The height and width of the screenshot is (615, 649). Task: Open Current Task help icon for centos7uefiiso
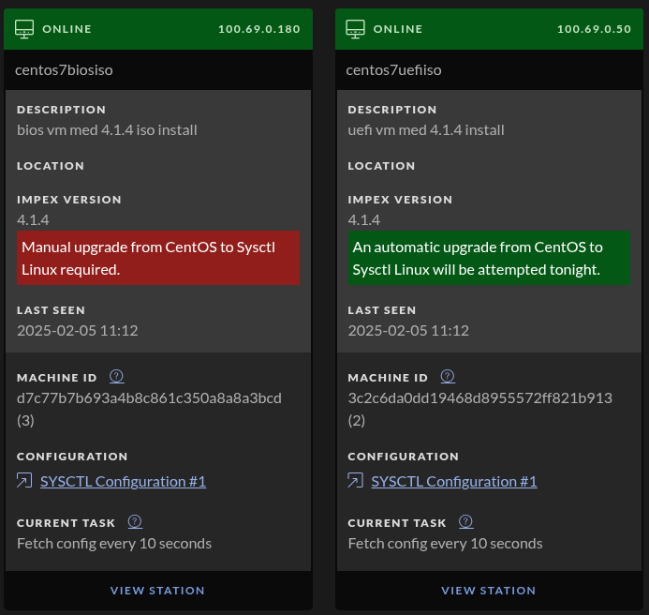tap(466, 522)
